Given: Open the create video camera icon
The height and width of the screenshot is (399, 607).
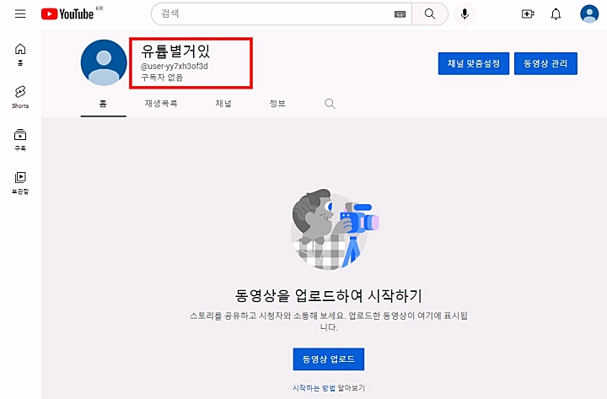Looking at the screenshot, I should coord(528,14).
